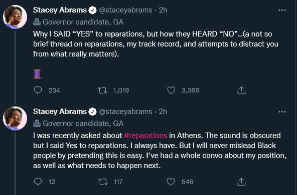
Task: Click Stacey Abrams name on first tweet
Action: tap(60, 10)
